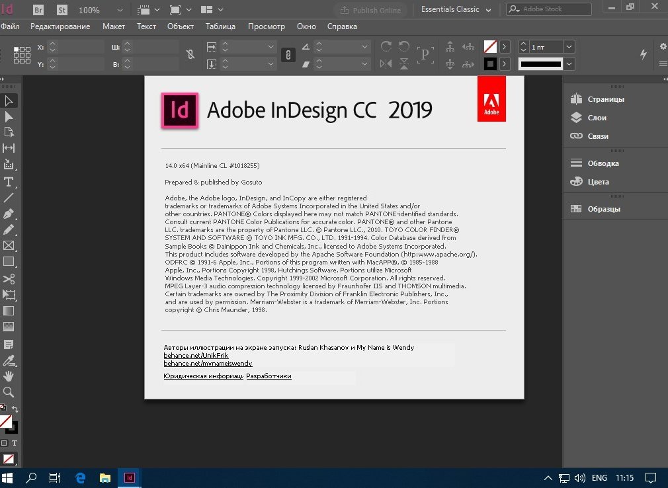Viewport: 668px width, 488px height.
Task: Open the Справка menu
Action: click(342, 26)
